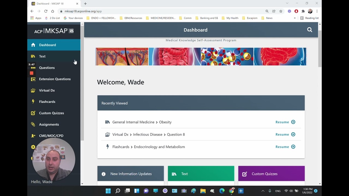
Task: Open Extension Questions in sidebar
Action: pyautogui.click(x=54, y=79)
